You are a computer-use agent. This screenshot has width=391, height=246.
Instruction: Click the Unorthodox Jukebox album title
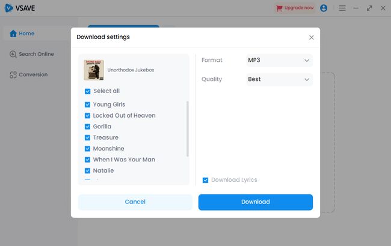tap(131, 70)
